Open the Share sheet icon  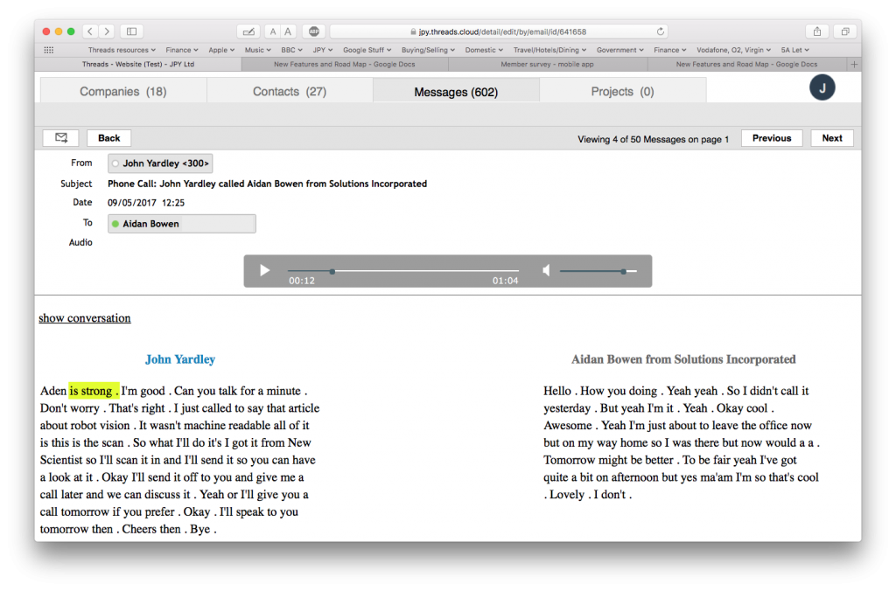[x=817, y=31]
